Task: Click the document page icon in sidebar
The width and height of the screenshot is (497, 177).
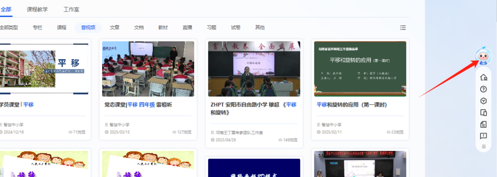Action: [x=483, y=124]
